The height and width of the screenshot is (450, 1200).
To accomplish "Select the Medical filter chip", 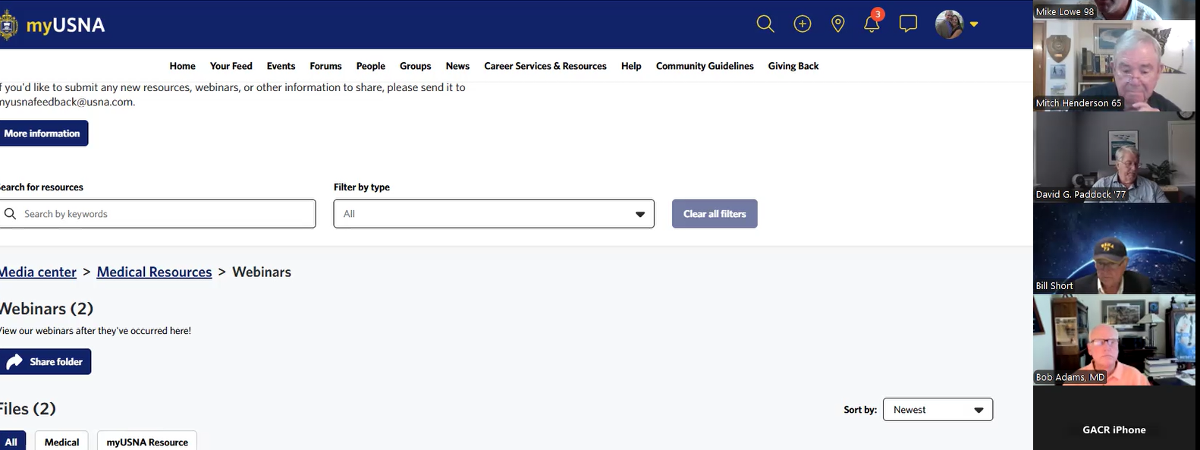I will (x=61, y=442).
